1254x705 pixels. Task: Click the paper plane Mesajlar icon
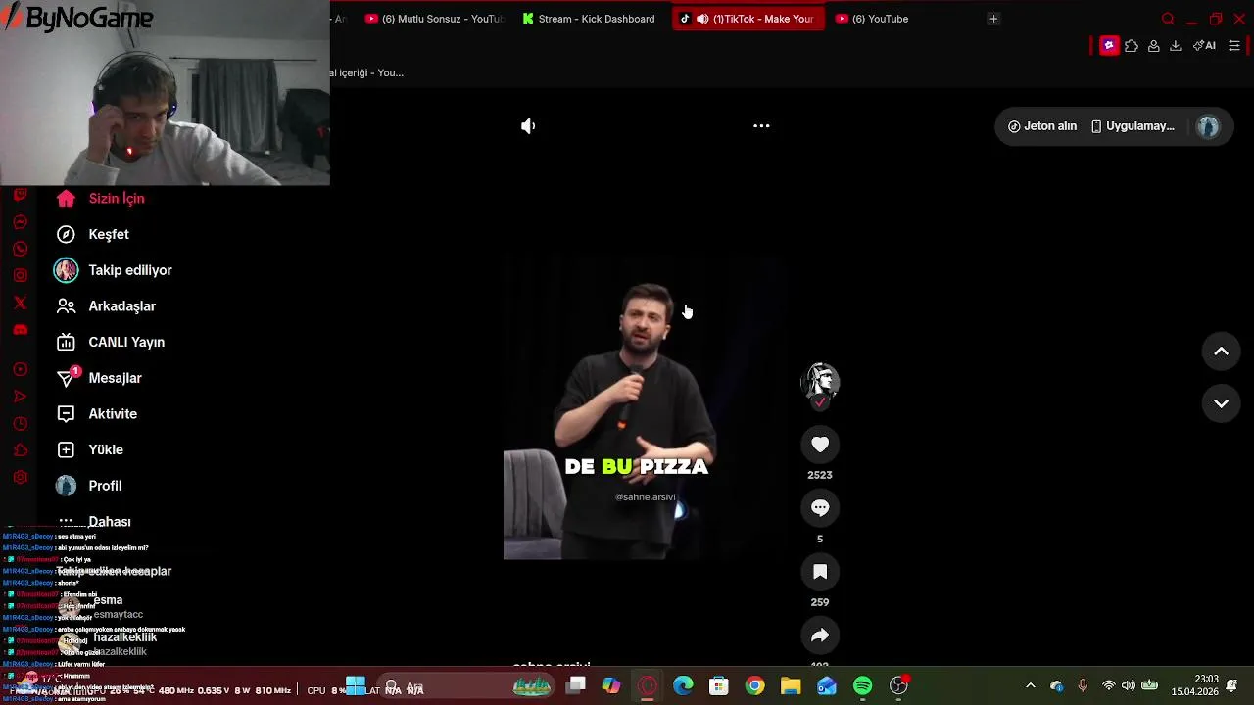pos(66,378)
